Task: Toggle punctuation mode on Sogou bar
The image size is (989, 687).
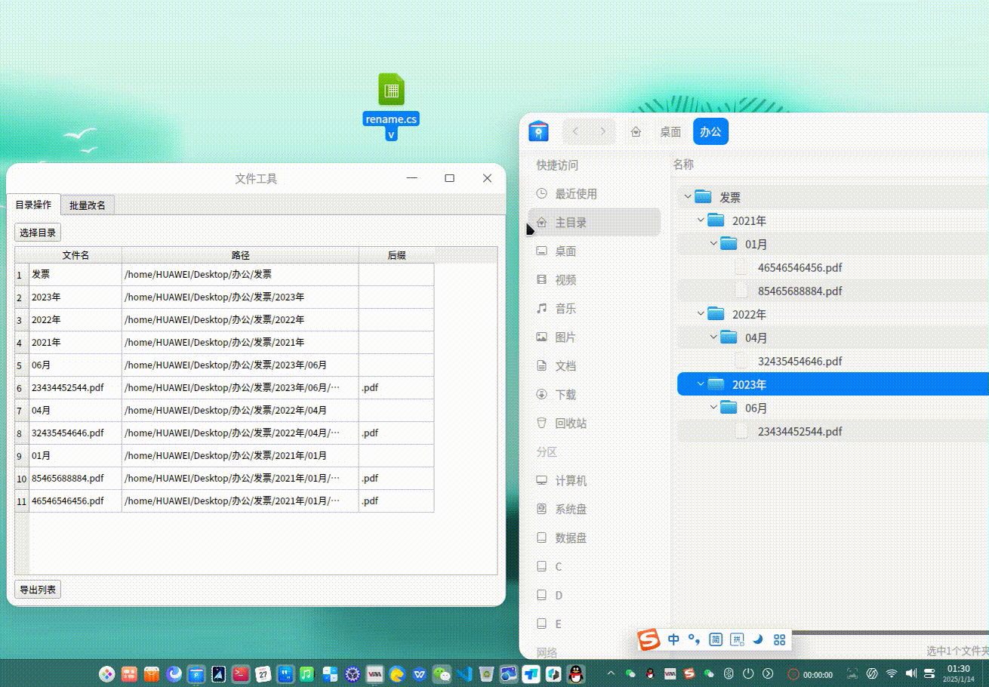Action: click(x=695, y=639)
